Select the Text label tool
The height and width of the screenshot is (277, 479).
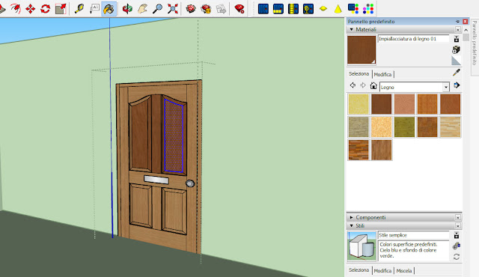tap(94, 9)
